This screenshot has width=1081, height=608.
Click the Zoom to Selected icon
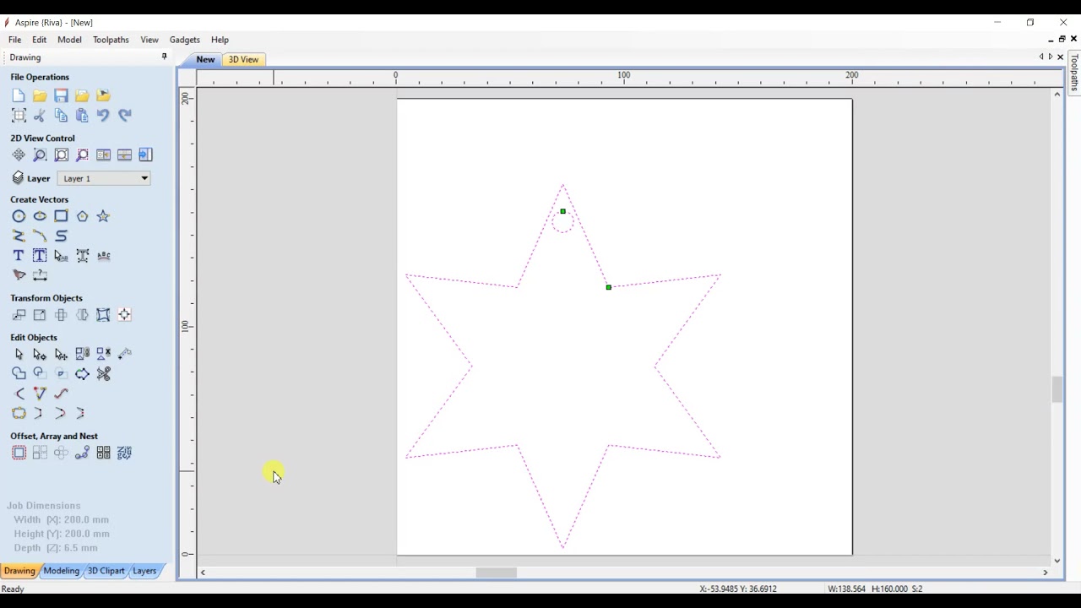(82, 155)
